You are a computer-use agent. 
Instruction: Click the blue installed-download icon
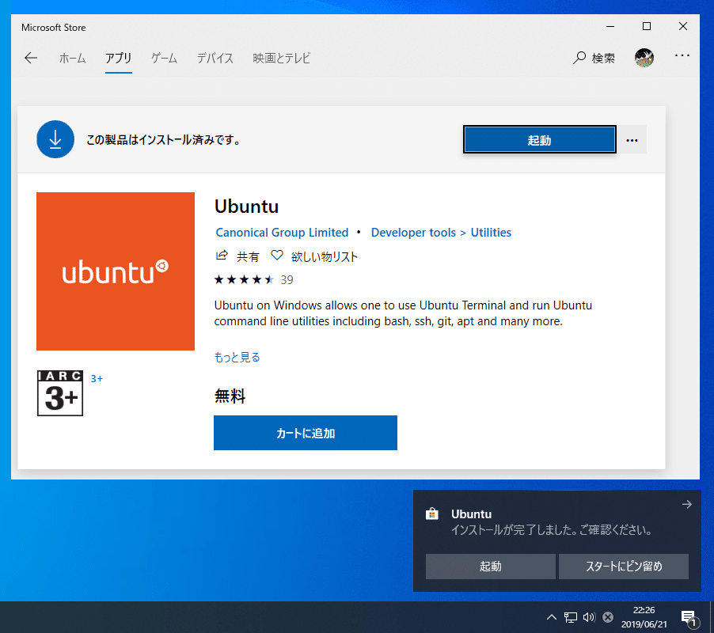point(55,138)
